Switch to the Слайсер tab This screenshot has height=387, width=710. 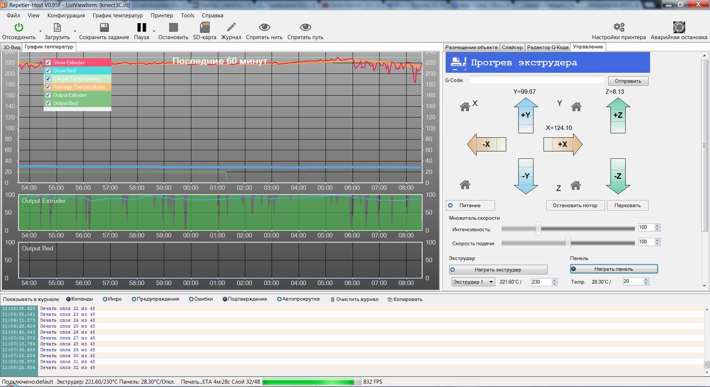tap(512, 47)
